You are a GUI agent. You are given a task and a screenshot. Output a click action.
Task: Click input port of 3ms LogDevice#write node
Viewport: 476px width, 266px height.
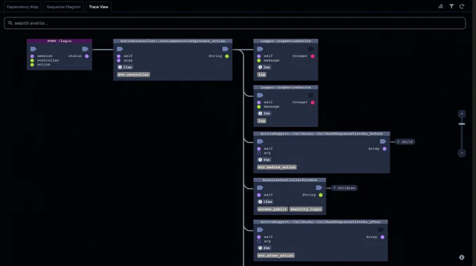[260, 96]
